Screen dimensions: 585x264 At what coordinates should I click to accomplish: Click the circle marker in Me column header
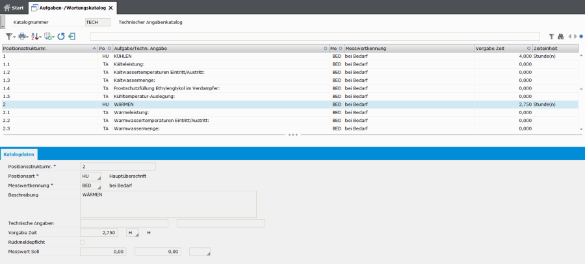click(340, 49)
